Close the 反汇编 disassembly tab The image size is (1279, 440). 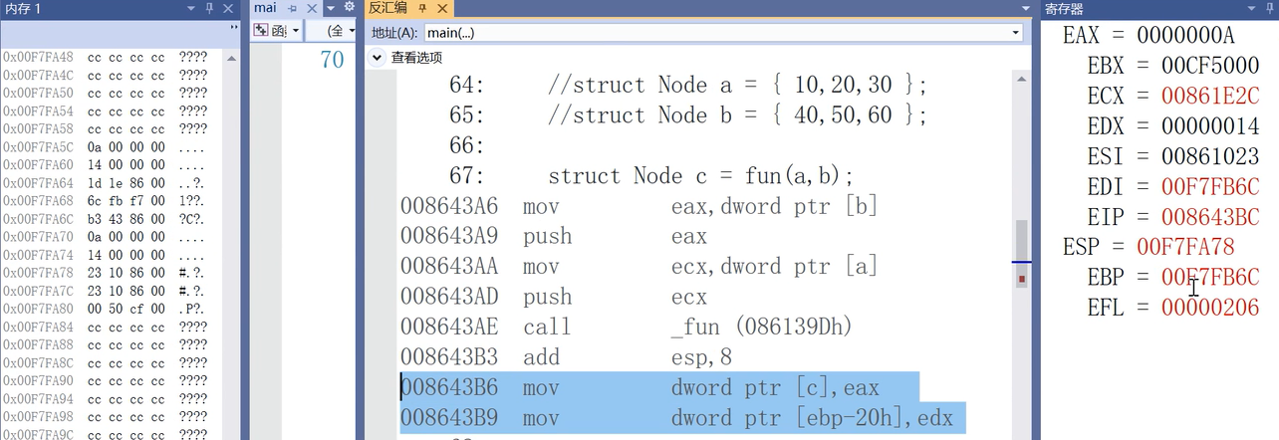click(x=441, y=8)
